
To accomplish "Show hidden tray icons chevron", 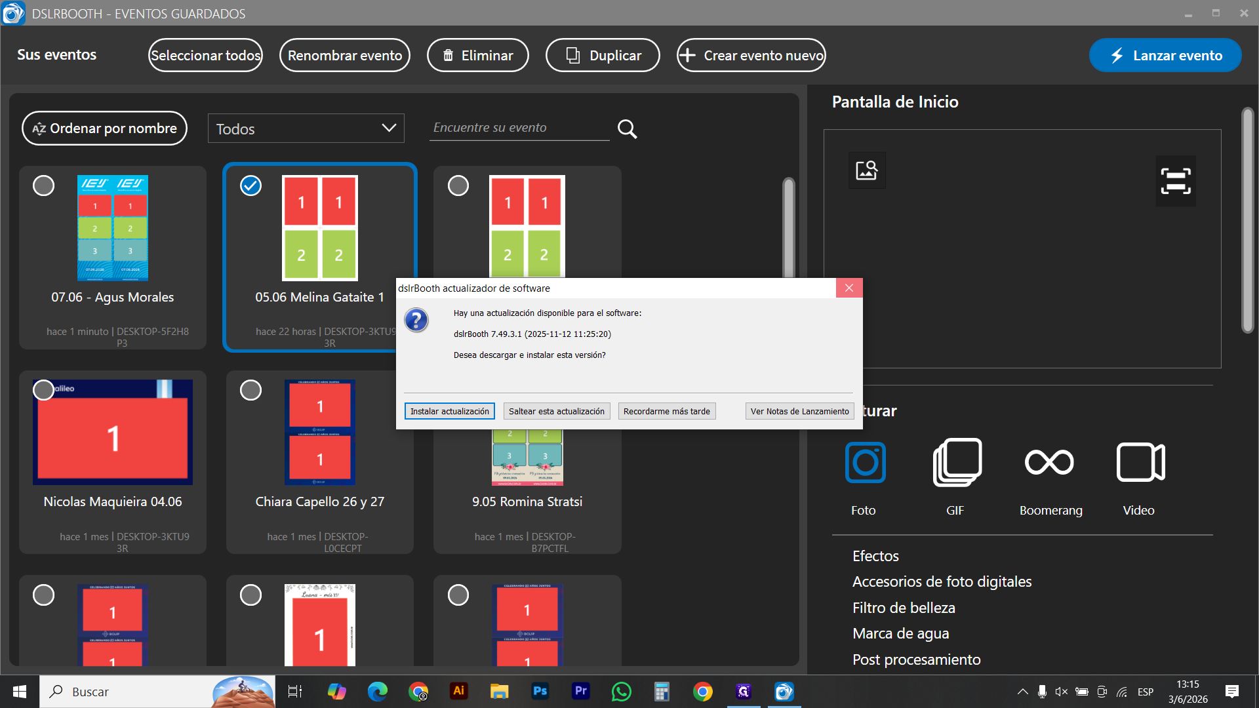I will 1022,692.
